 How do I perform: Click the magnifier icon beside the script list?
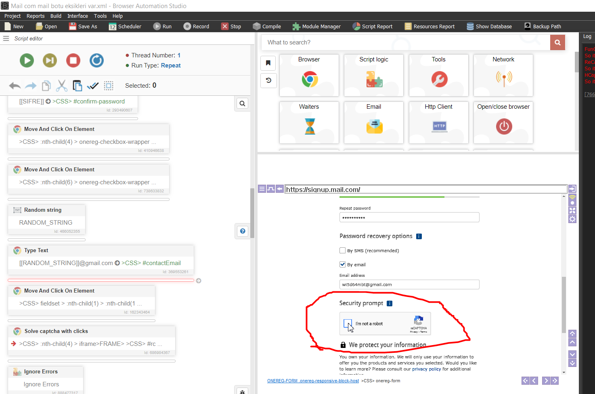242,103
